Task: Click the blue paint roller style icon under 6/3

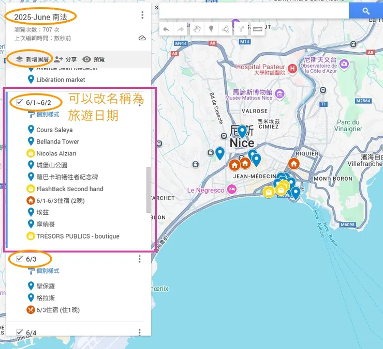Action: [x=31, y=271]
